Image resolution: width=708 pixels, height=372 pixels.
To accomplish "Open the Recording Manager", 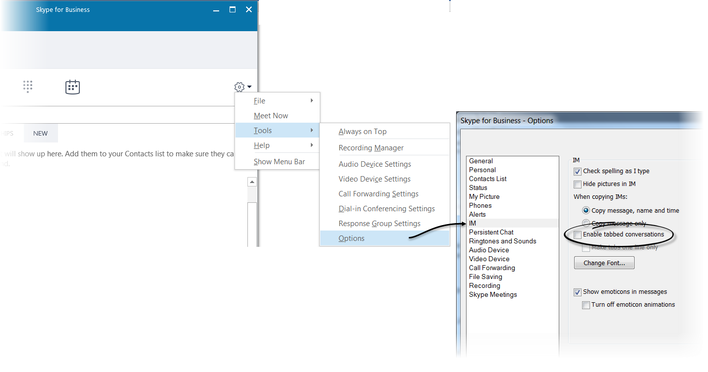I will (x=371, y=147).
